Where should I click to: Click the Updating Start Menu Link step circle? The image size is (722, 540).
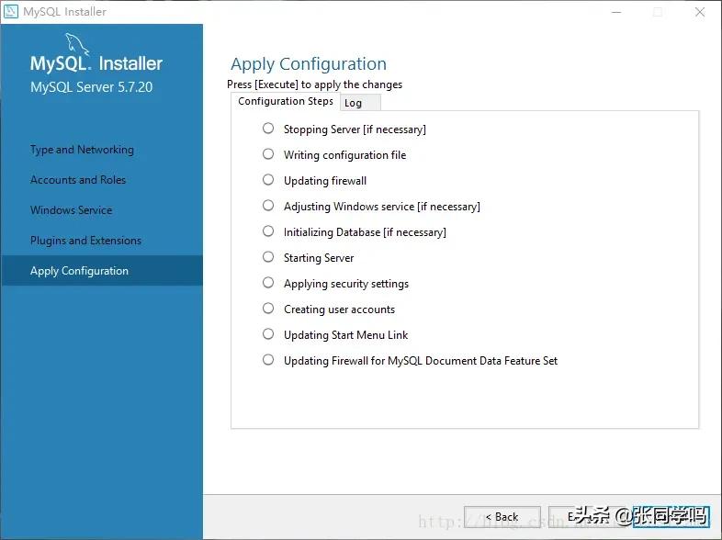[x=268, y=334]
